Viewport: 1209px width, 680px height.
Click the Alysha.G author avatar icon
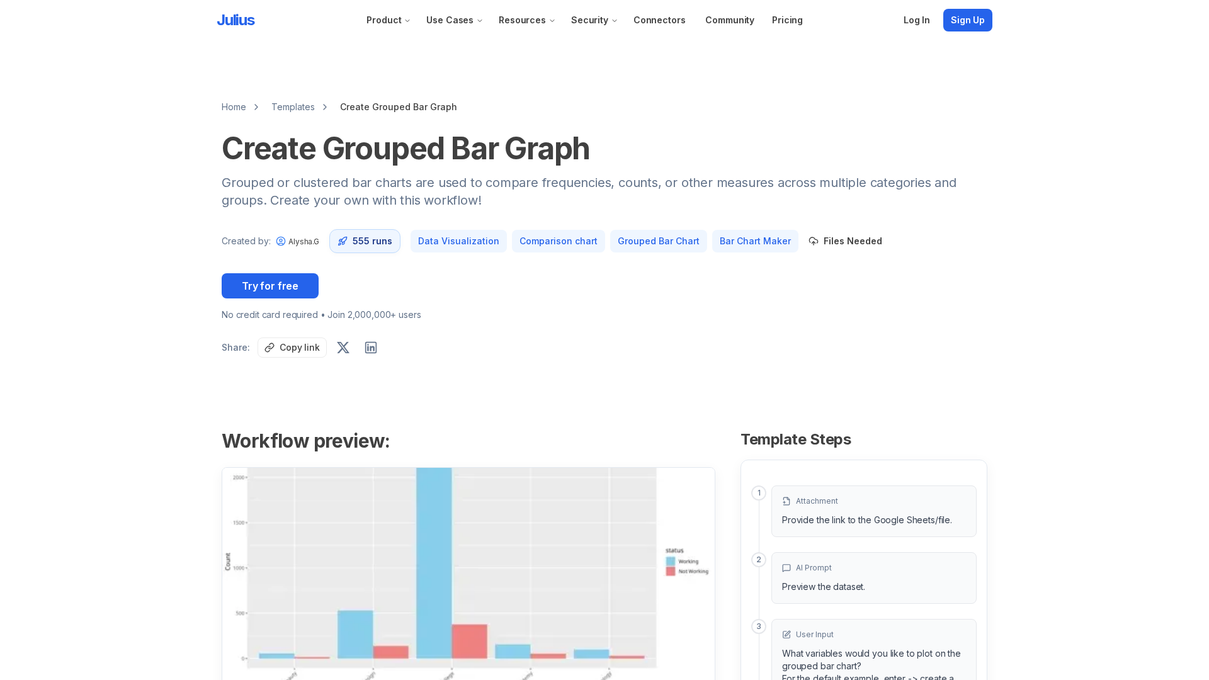[281, 241]
